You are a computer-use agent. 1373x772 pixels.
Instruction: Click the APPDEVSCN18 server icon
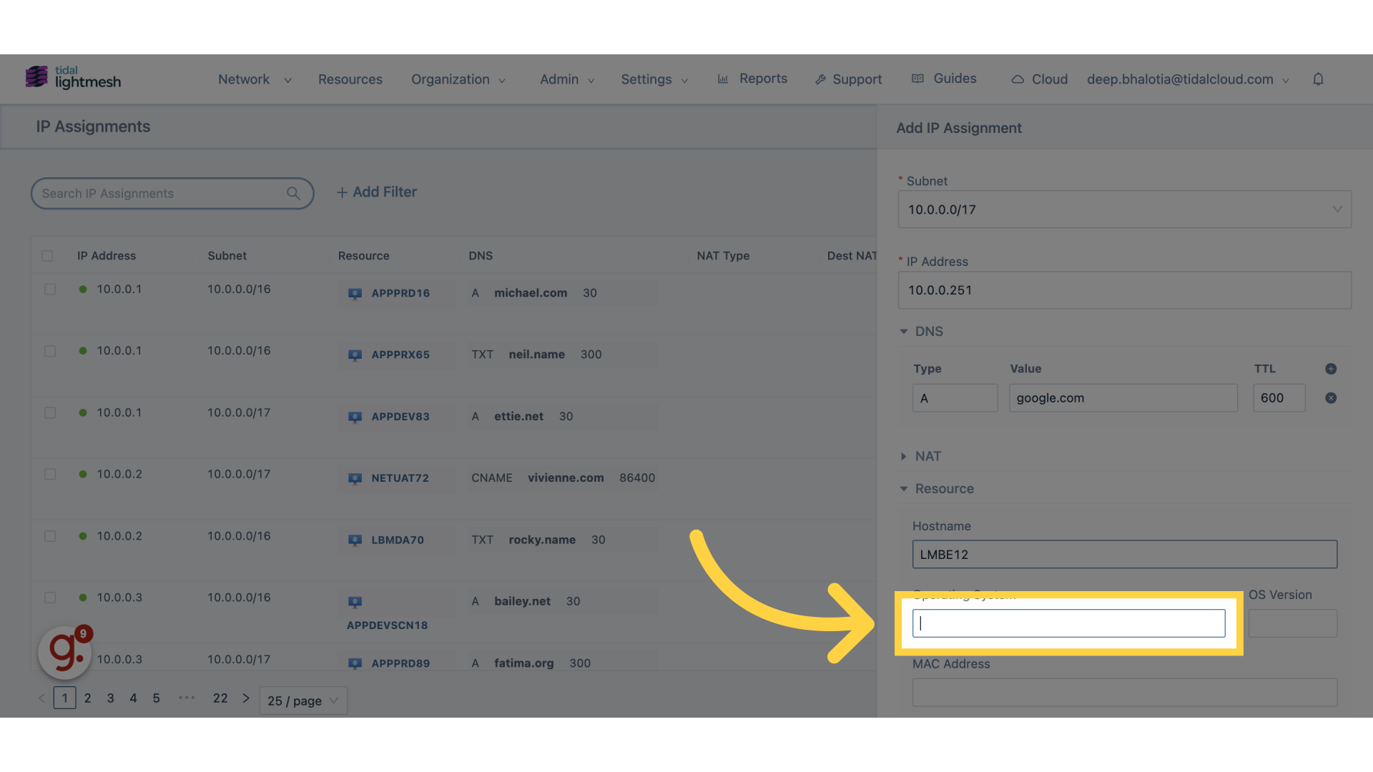click(x=355, y=603)
